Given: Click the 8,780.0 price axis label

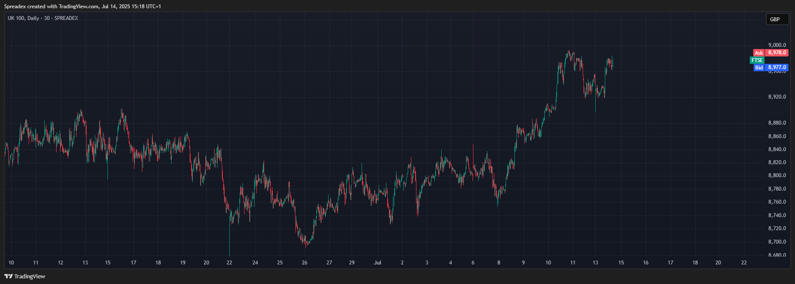Looking at the screenshot, I should coord(777,189).
